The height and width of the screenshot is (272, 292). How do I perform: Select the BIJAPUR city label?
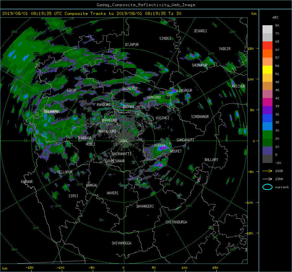[x=132, y=45]
